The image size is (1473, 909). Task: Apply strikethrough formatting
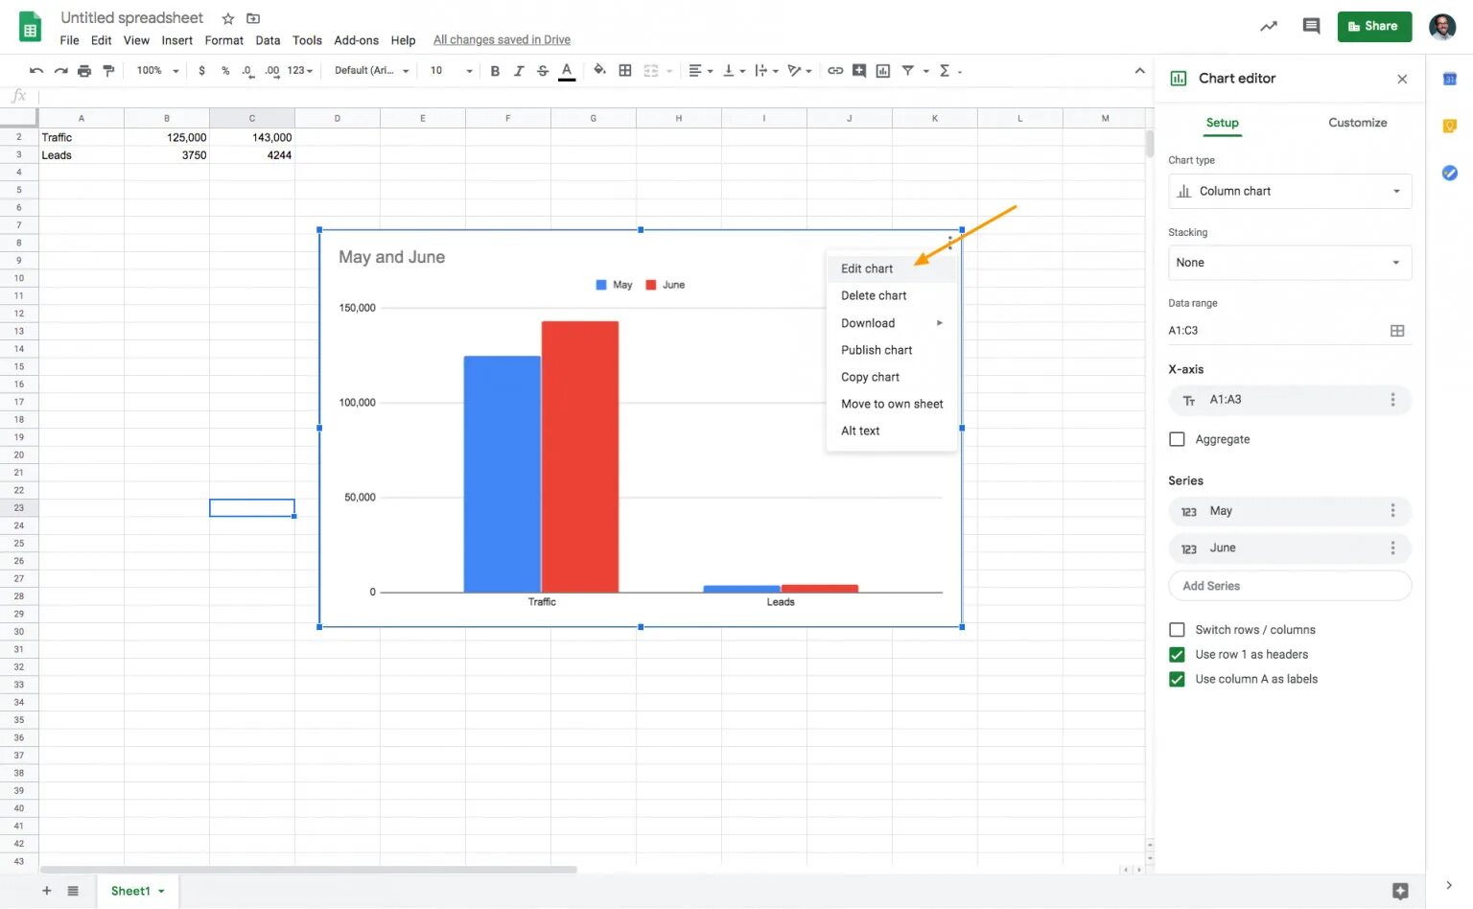[543, 71]
